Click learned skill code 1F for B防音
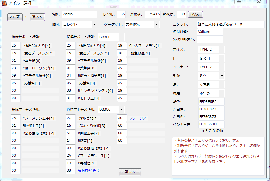 71,141
